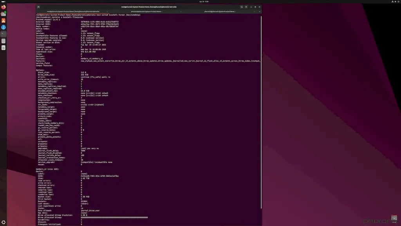Show Applications grid at the dock bottom
This screenshot has height=226, width=401.
(3, 222)
